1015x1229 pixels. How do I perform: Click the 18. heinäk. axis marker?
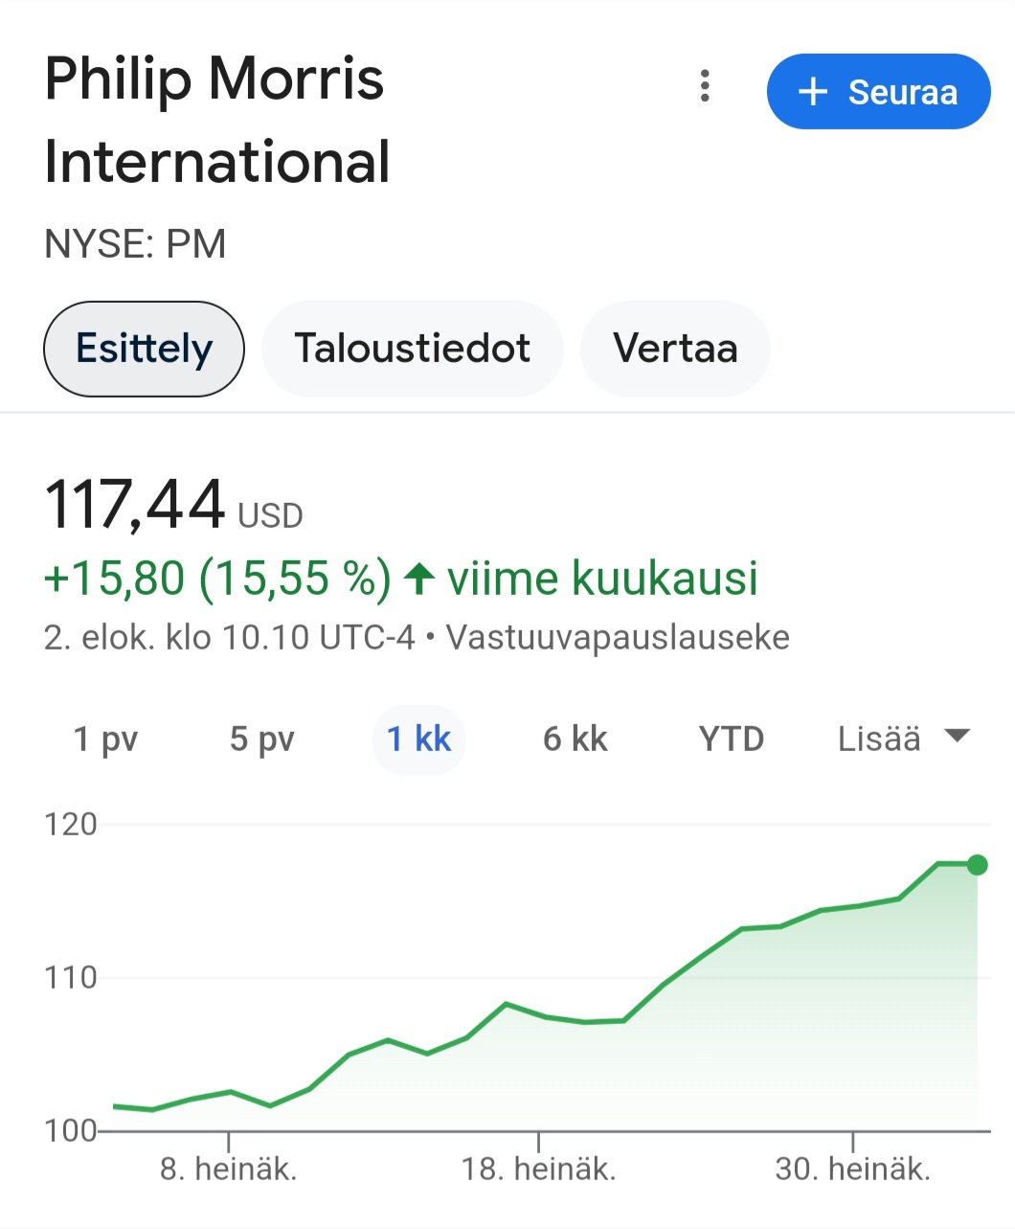click(538, 1169)
